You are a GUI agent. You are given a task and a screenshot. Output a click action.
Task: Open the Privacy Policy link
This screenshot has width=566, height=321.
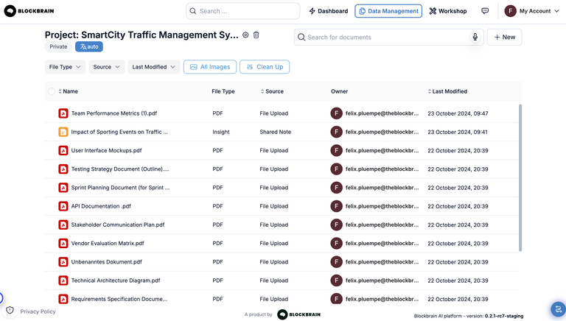38,311
